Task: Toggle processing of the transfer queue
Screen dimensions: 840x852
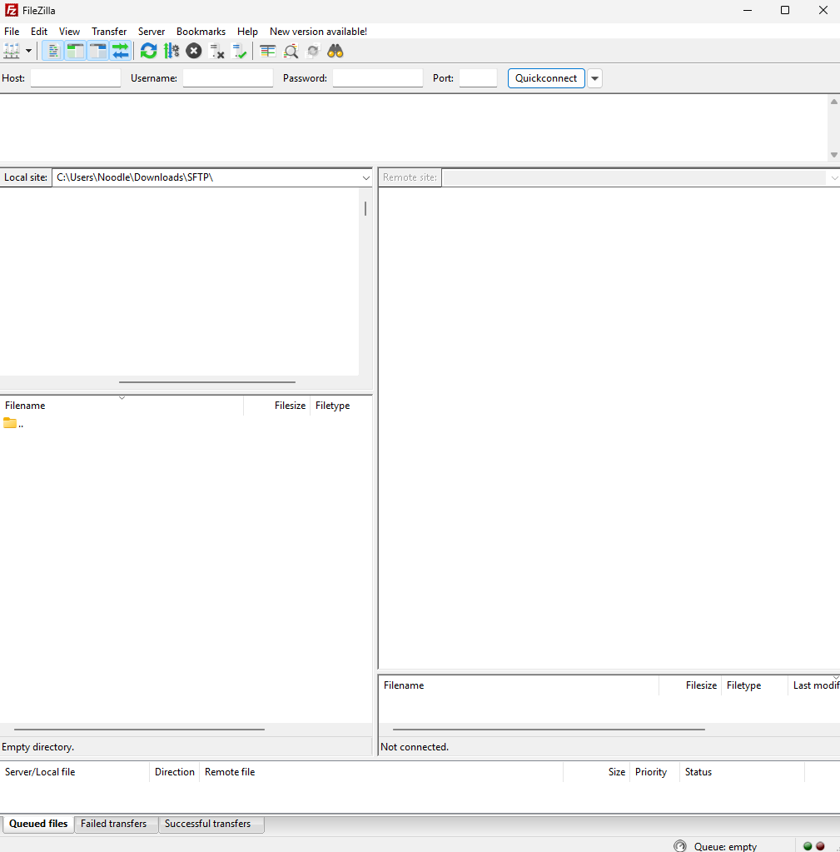Action: pyautogui.click(x=171, y=51)
